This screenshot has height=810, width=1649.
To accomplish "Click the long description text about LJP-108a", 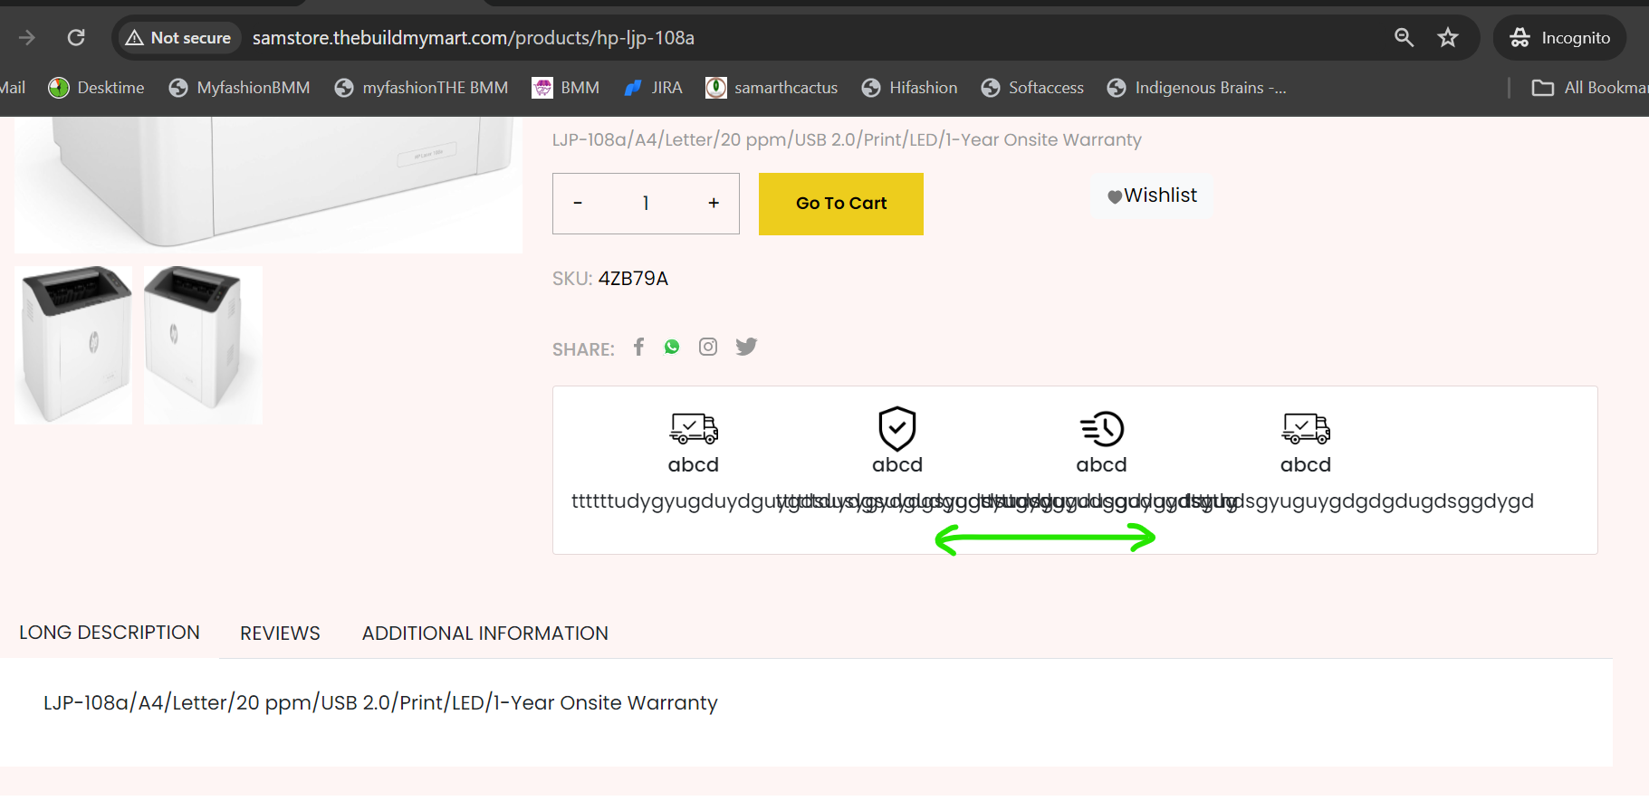I will pos(380,703).
